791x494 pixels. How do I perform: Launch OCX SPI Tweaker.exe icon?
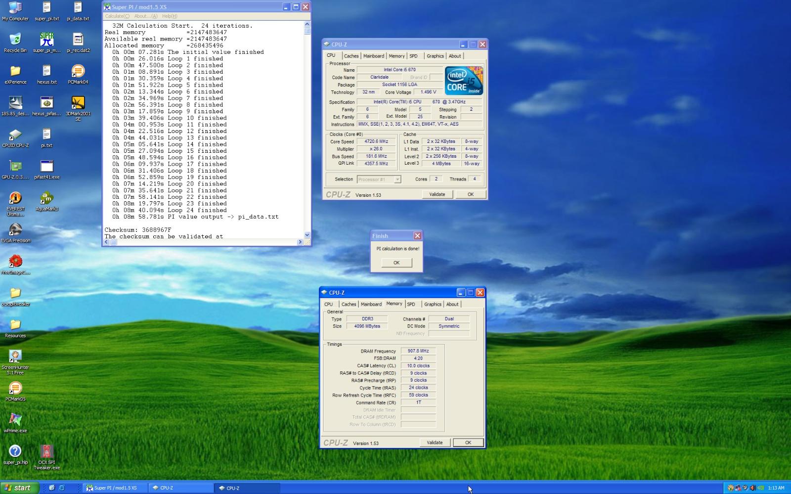(47, 457)
